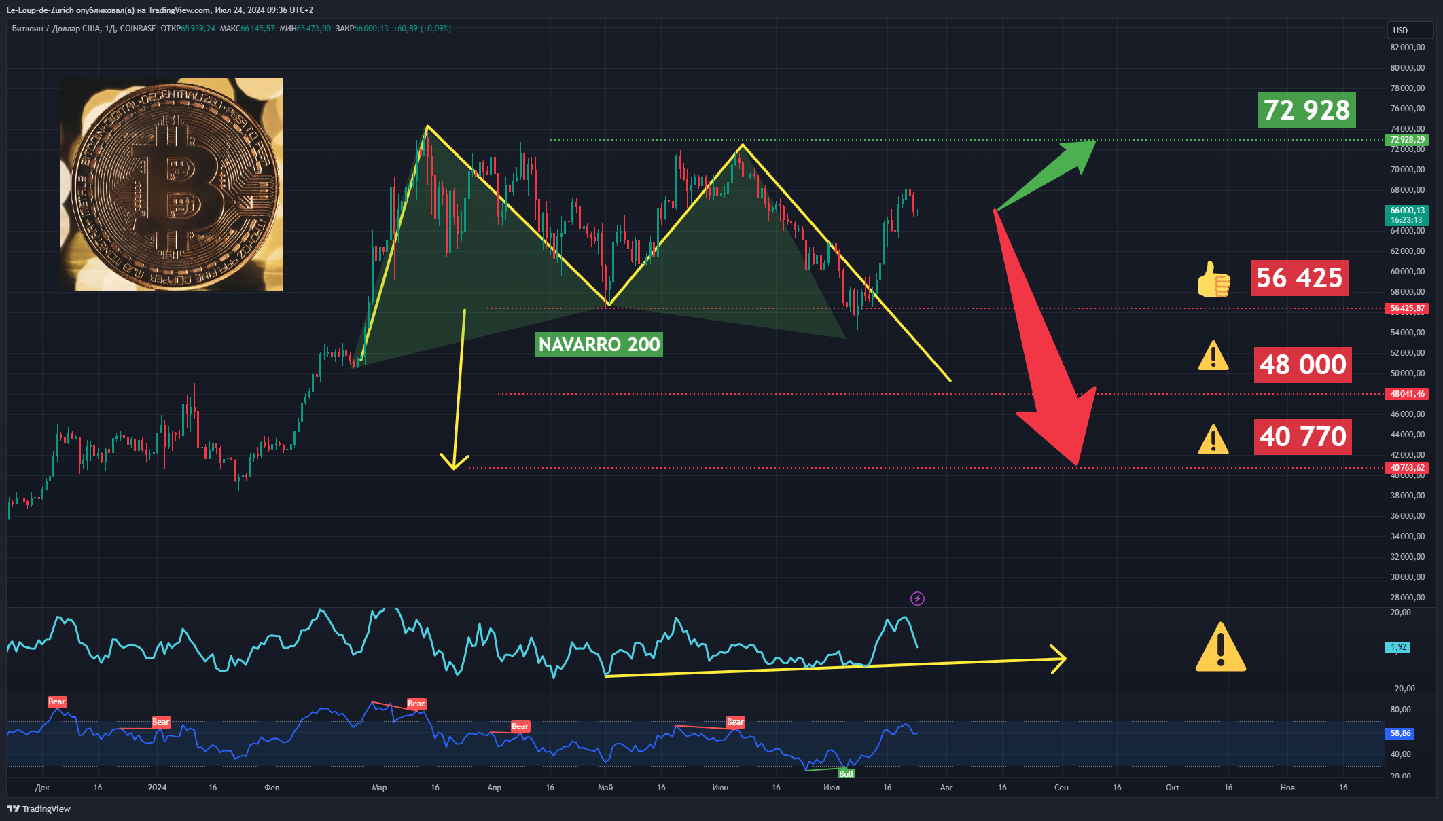Click the oscillator value label 1,92
This screenshot has height=821, width=1443.
(x=1397, y=647)
